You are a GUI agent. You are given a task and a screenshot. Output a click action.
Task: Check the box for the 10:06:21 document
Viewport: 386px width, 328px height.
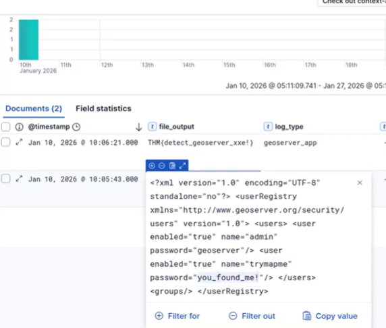[5, 142]
